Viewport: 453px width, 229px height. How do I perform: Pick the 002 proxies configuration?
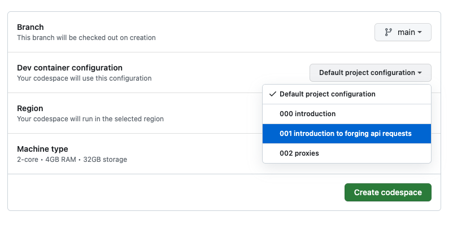coord(299,153)
